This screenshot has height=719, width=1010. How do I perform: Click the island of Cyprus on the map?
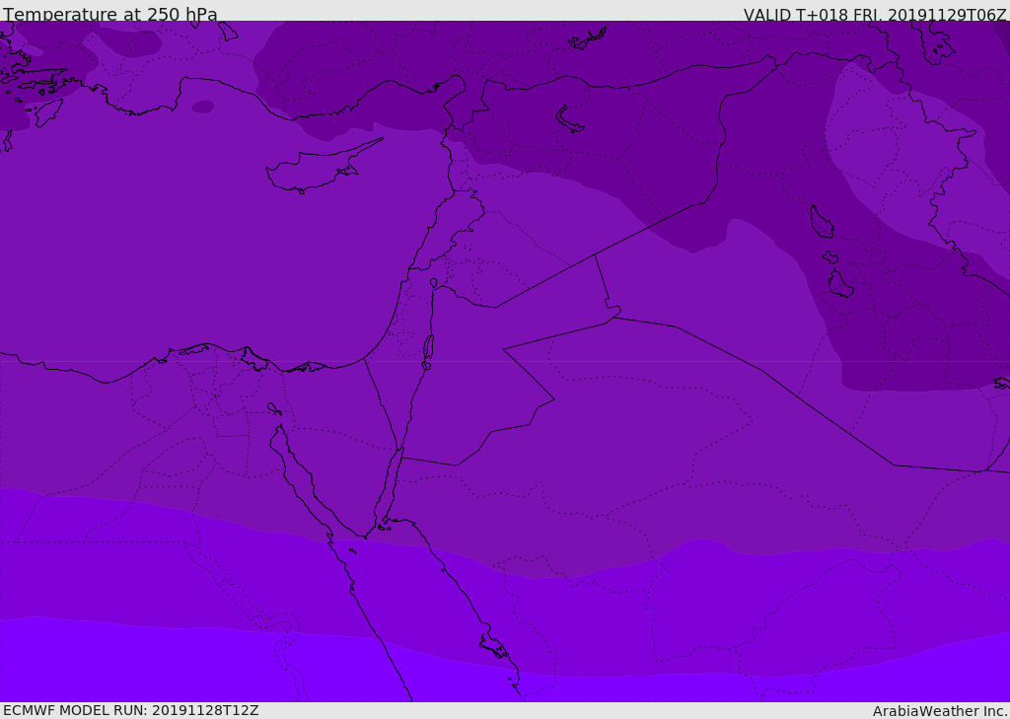coord(317,169)
